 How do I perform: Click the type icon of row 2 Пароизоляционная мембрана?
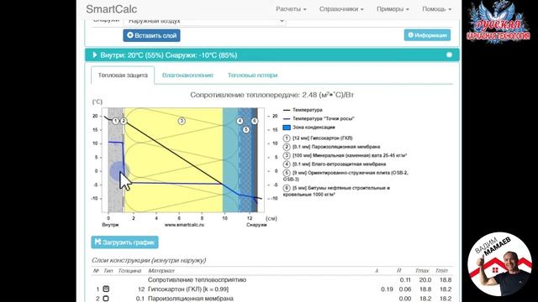click(x=106, y=299)
